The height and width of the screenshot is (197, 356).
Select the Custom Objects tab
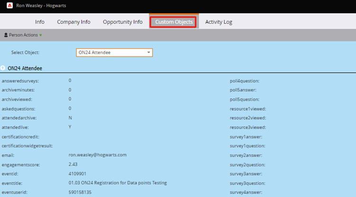173,22
